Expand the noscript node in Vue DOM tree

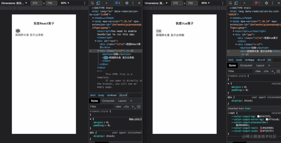click(234, 31)
